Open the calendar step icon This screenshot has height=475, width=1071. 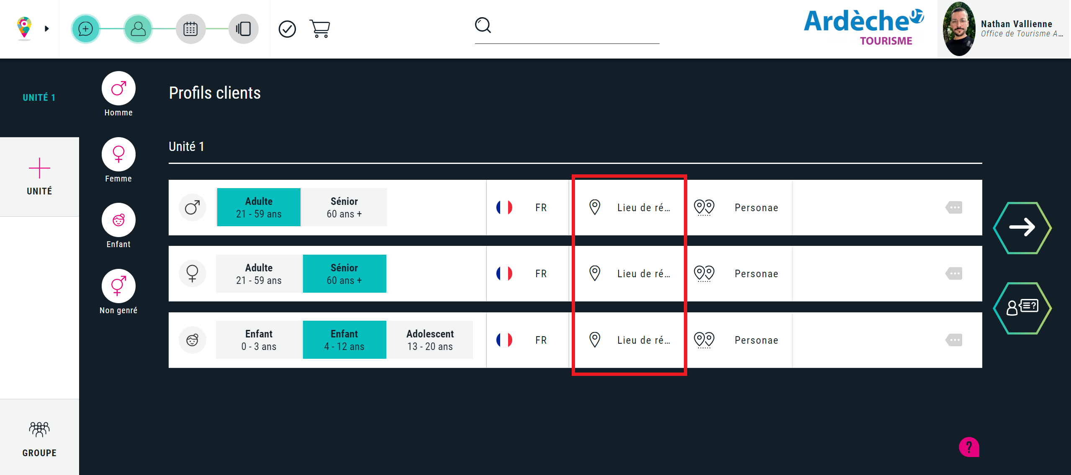(190, 29)
